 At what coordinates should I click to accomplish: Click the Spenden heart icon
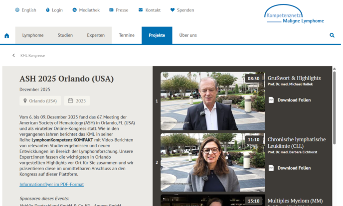[x=172, y=10]
